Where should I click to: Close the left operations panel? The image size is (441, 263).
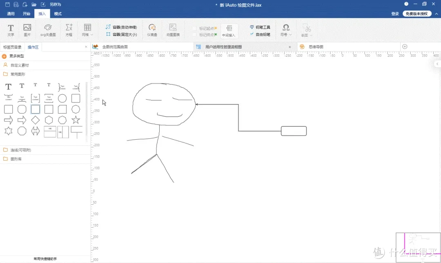(x=86, y=47)
